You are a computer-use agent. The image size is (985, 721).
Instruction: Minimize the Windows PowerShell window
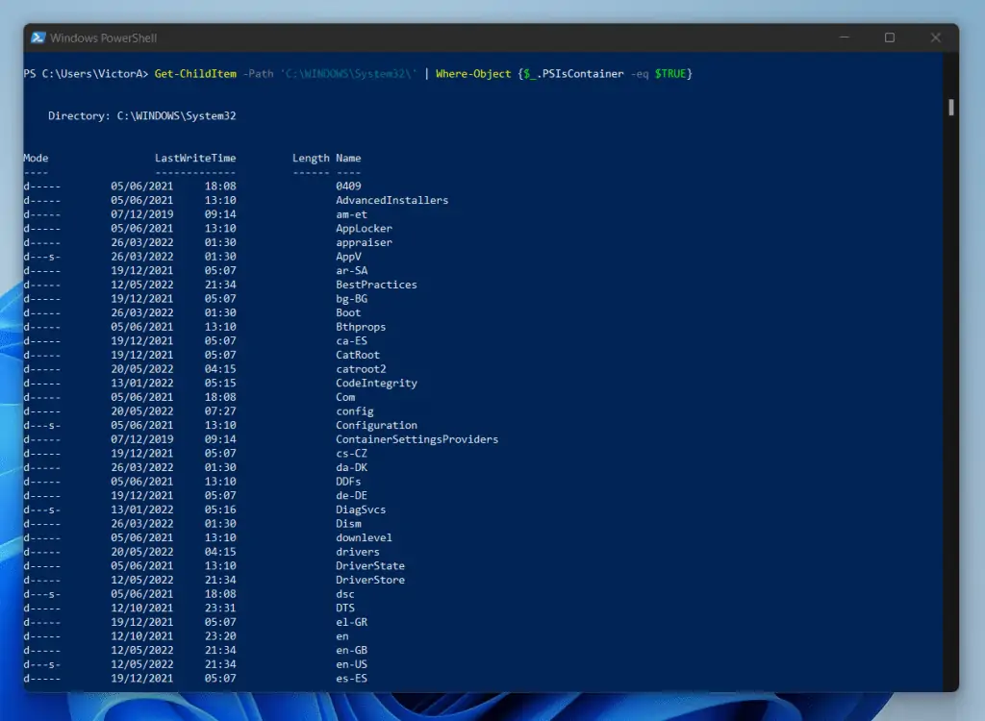(845, 37)
